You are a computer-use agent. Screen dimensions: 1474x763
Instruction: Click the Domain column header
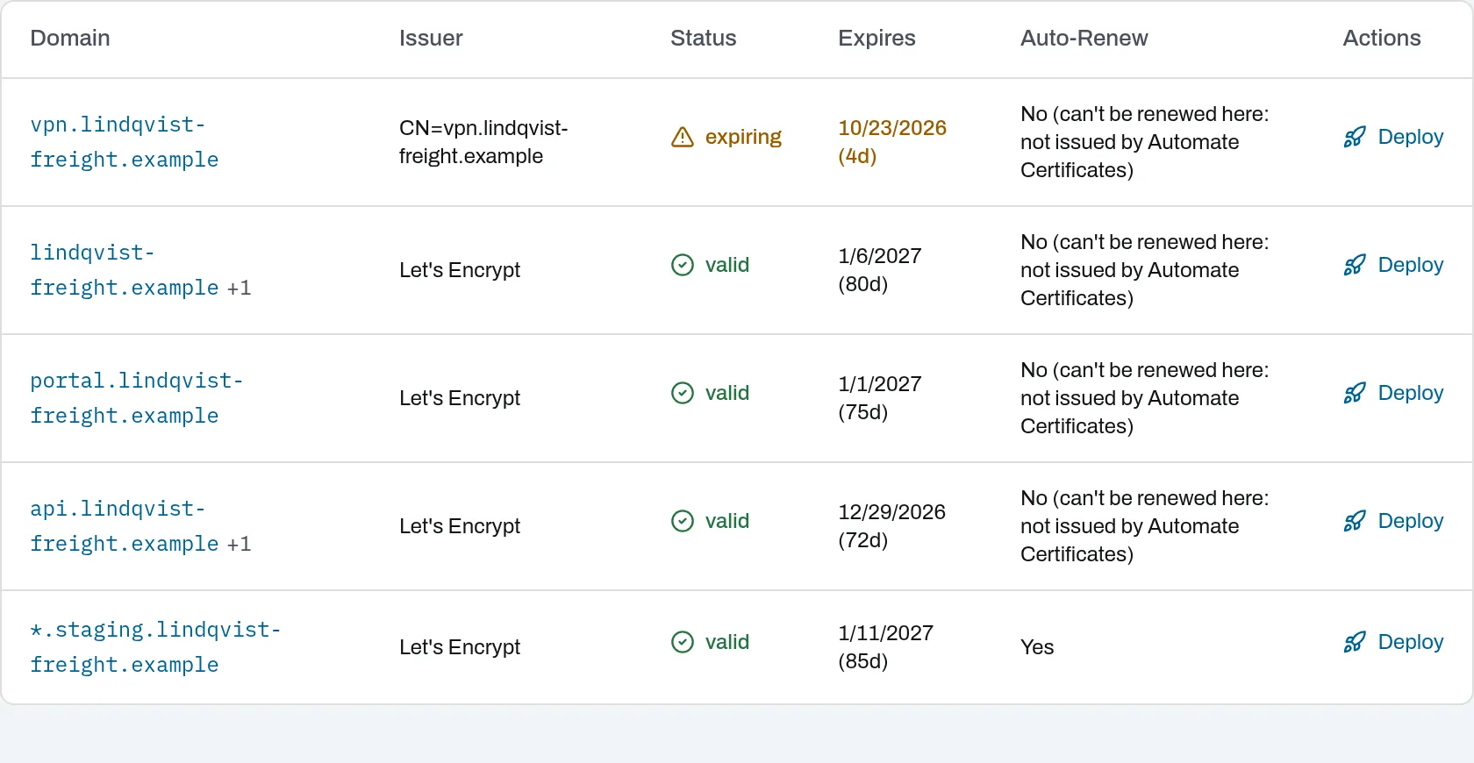pyautogui.click(x=70, y=38)
